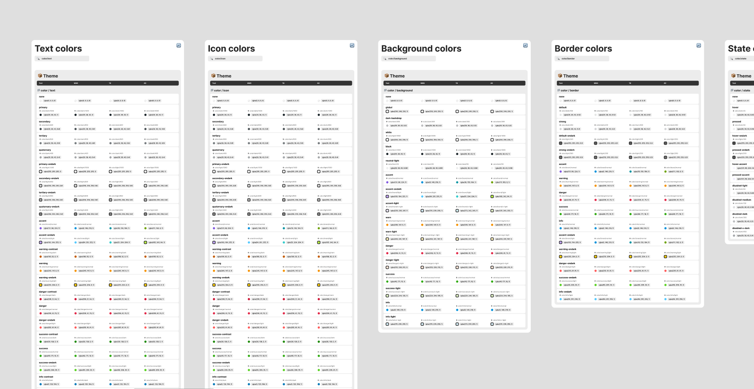Click the folder icon beside color / border

point(559,91)
